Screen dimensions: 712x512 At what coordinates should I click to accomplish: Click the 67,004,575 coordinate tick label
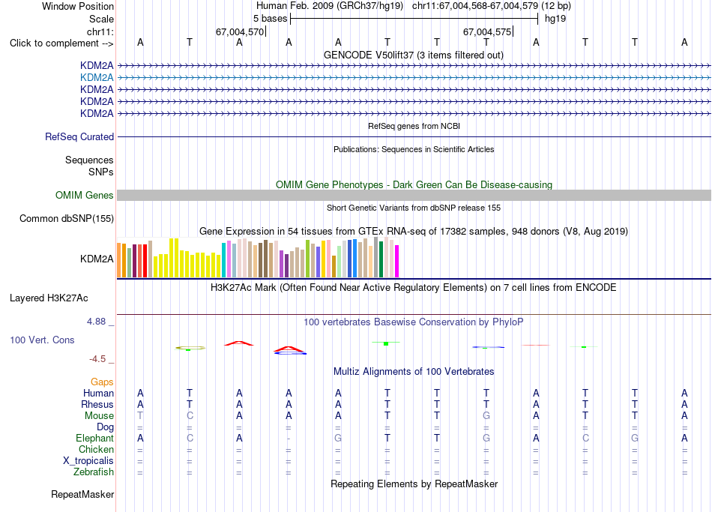(486, 31)
